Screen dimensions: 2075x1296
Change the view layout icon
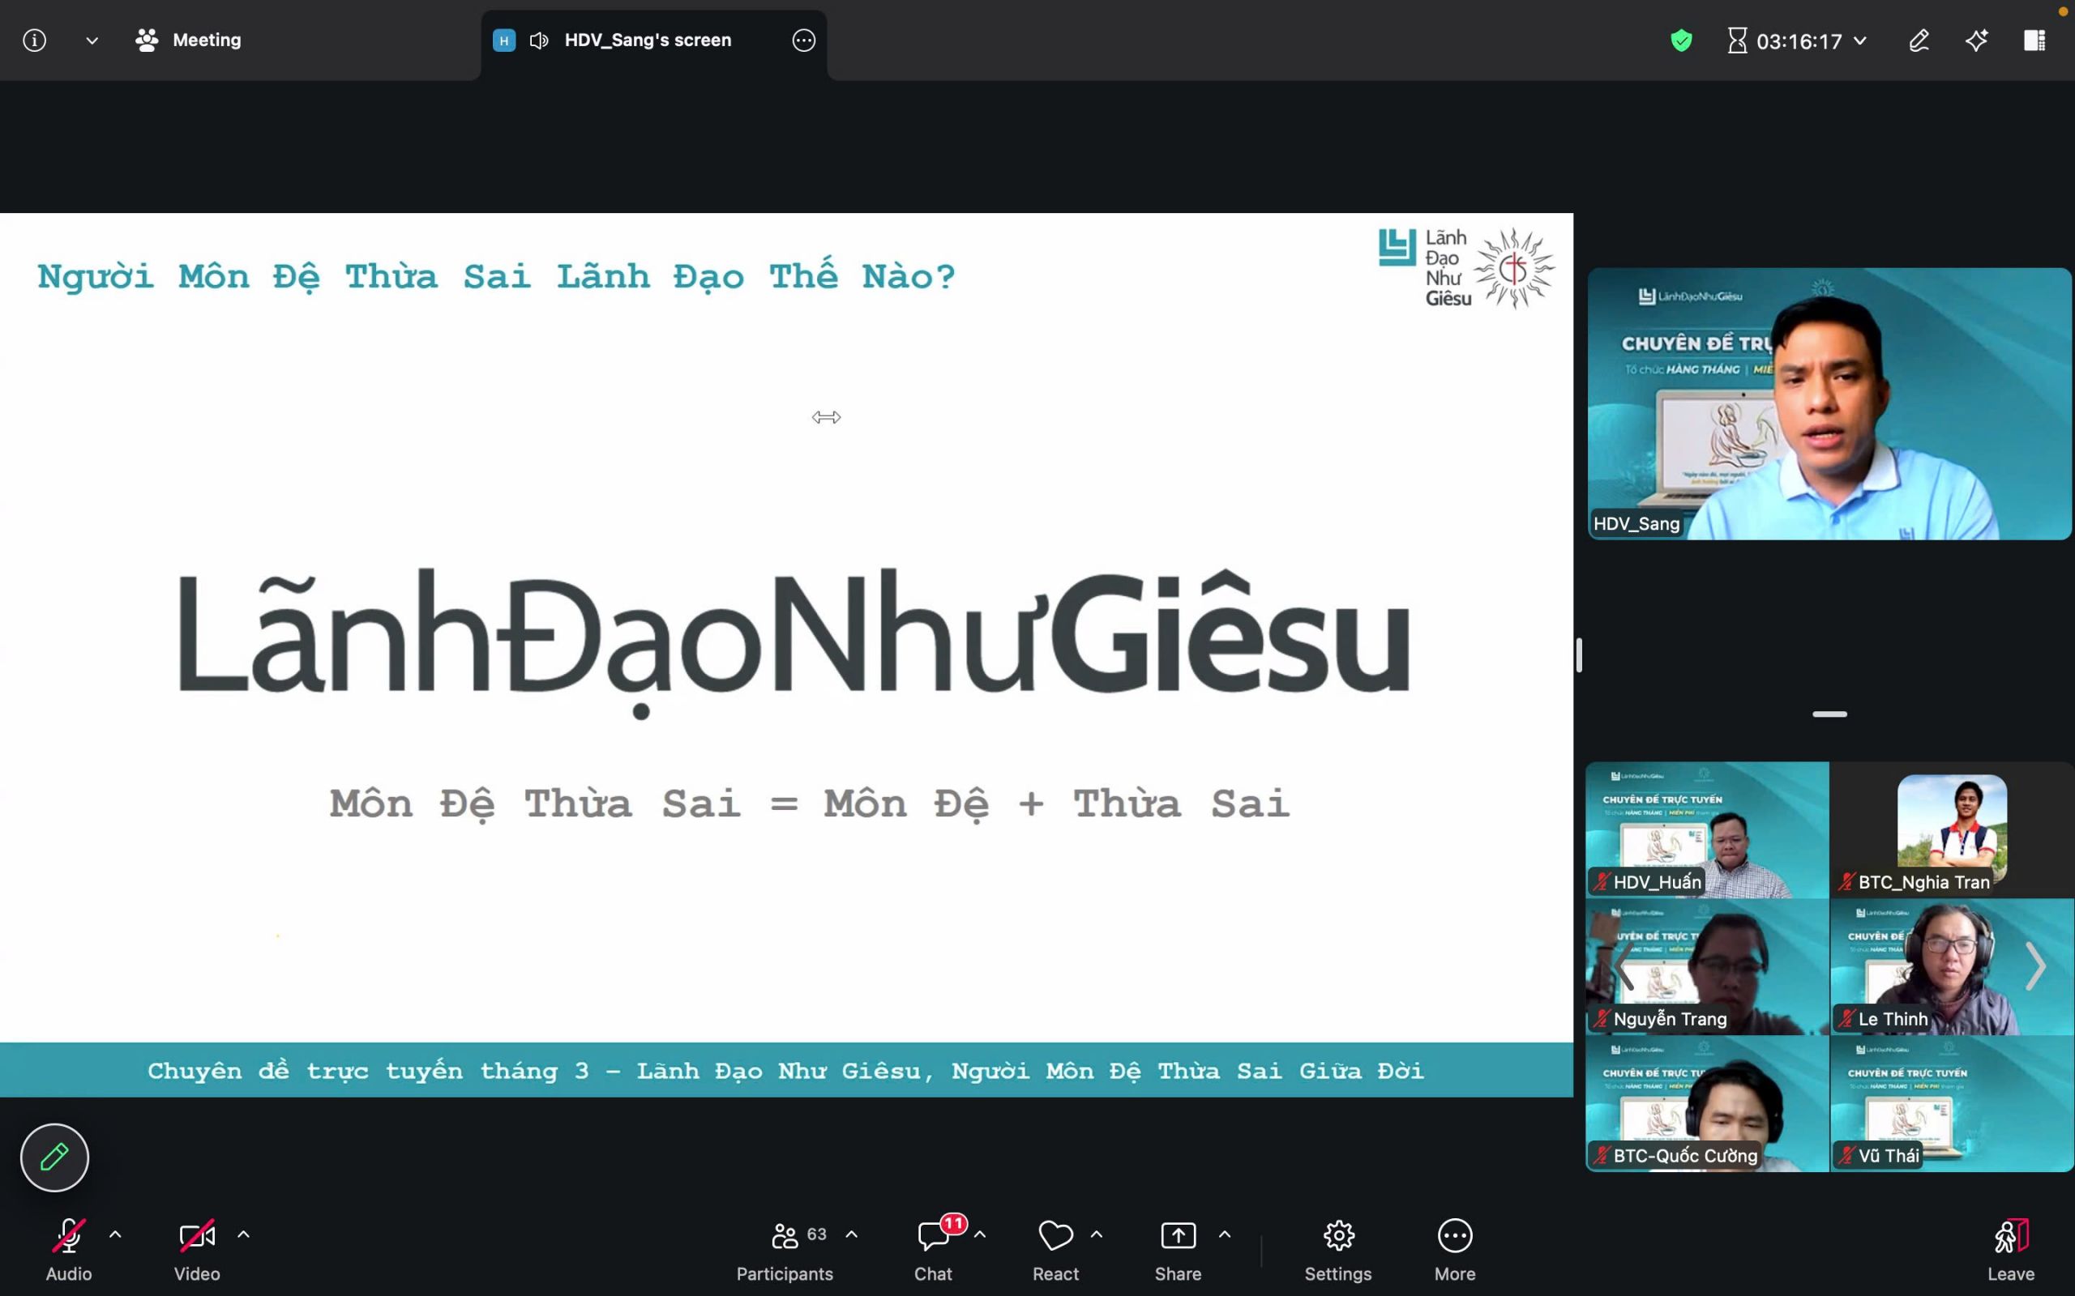(2034, 40)
